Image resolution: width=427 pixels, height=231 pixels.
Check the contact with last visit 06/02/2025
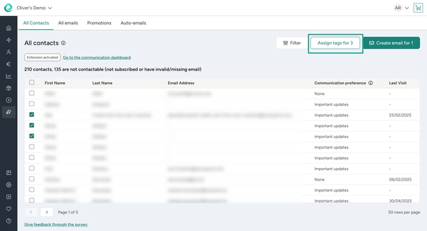32,179
